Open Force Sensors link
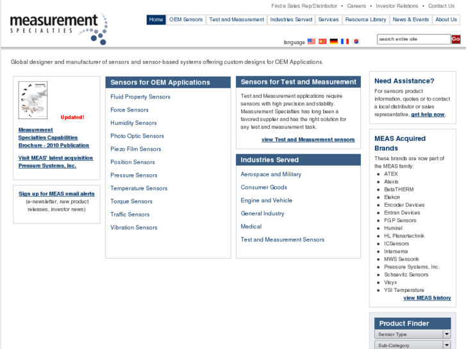Image resolution: width=466 pixels, height=349 pixels. point(129,110)
